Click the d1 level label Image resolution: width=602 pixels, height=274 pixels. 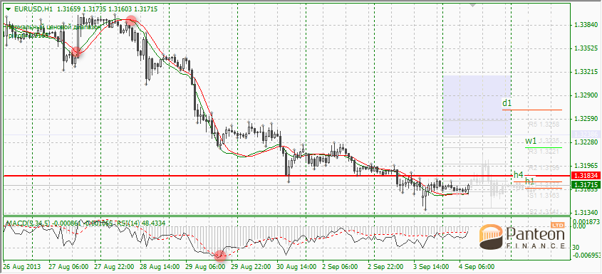pyautogui.click(x=507, y=103)
